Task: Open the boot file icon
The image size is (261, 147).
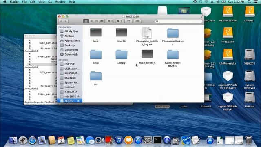Action: pos(96,32)
